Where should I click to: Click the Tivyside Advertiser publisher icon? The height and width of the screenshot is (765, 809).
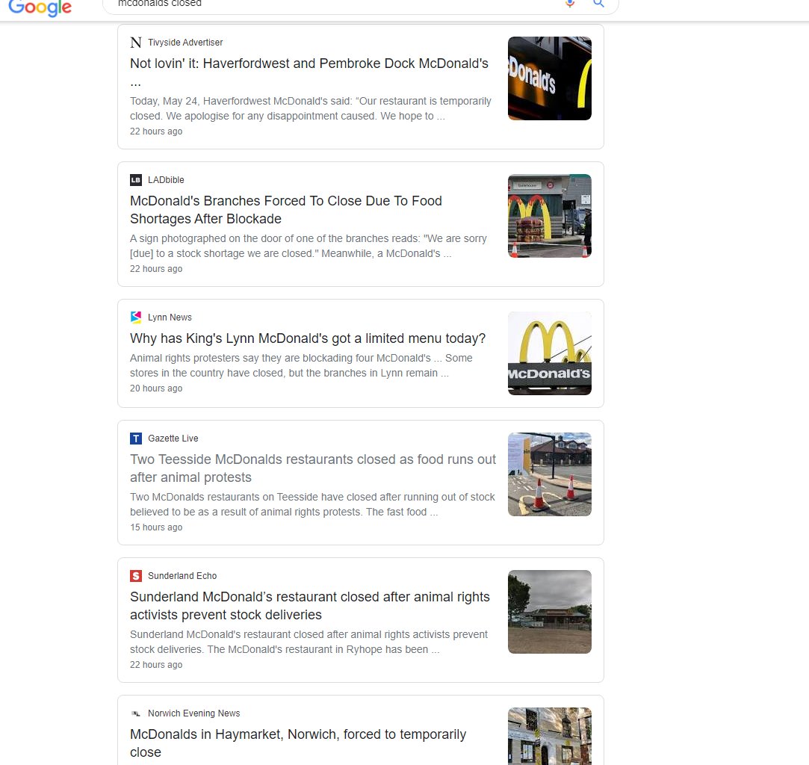pos(136,43)
